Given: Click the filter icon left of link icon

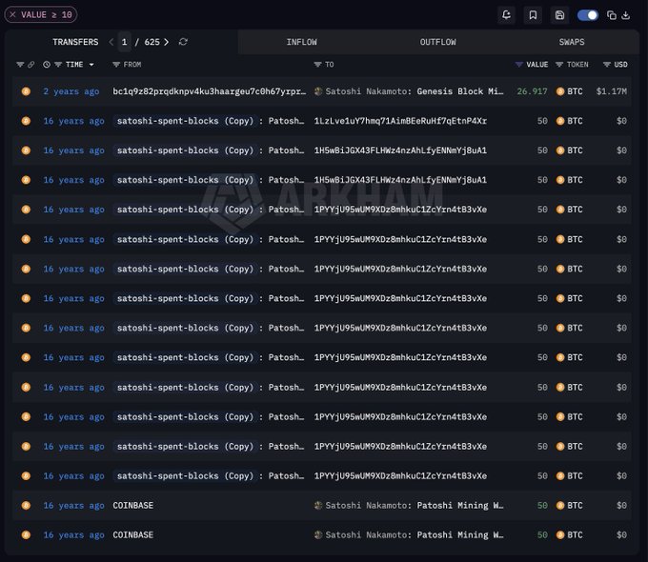Looking at the screenshot, I should (20, 65).
